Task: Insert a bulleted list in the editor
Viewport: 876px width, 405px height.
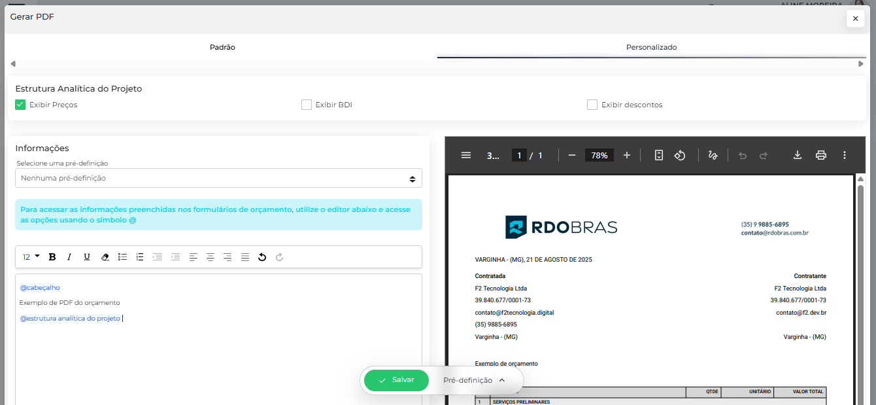Action: tap(122, 257)
